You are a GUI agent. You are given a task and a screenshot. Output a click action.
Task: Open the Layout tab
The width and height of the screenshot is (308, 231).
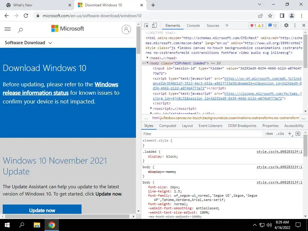point(187,126)
